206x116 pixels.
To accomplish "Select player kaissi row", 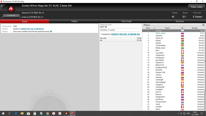I will (173, 109).
